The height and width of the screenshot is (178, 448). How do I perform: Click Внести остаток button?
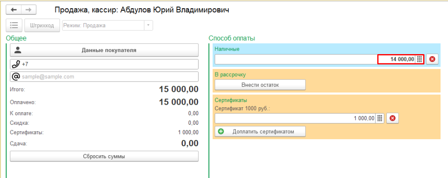click(260, 85)
